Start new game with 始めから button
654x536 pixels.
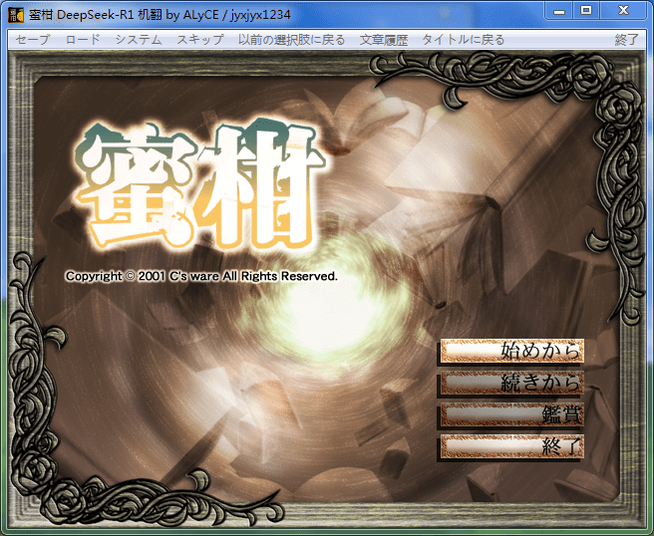[510, 351]
